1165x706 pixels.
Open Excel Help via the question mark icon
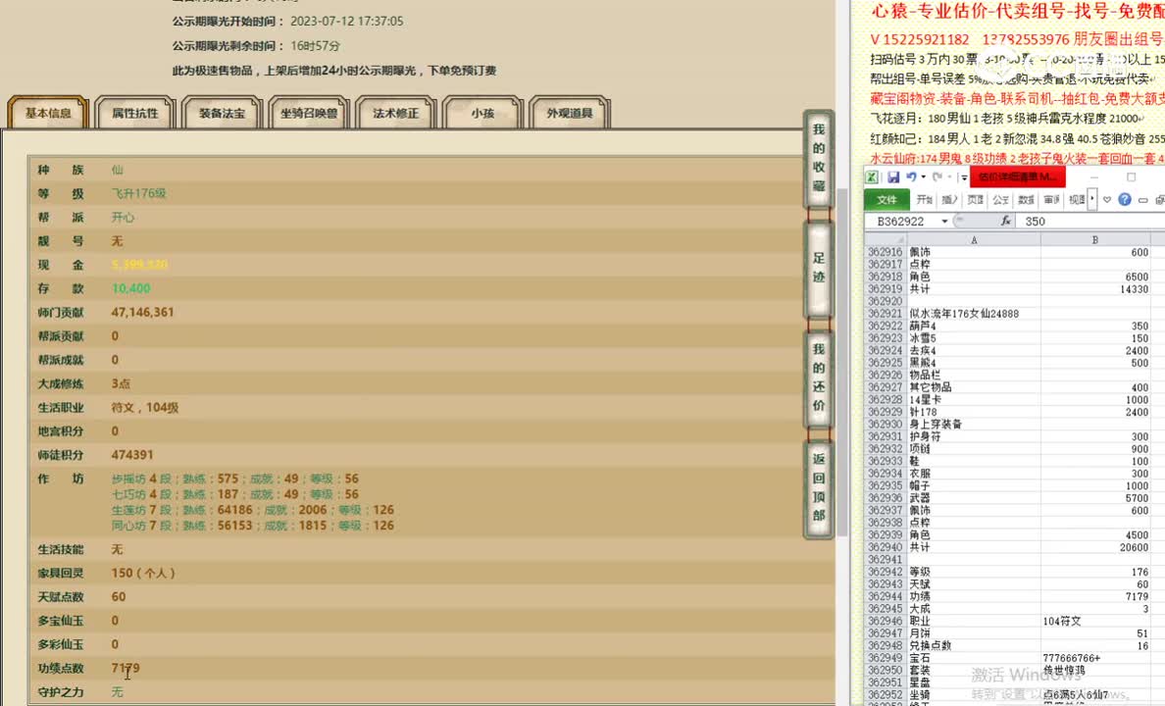(x=1125, y=199)
